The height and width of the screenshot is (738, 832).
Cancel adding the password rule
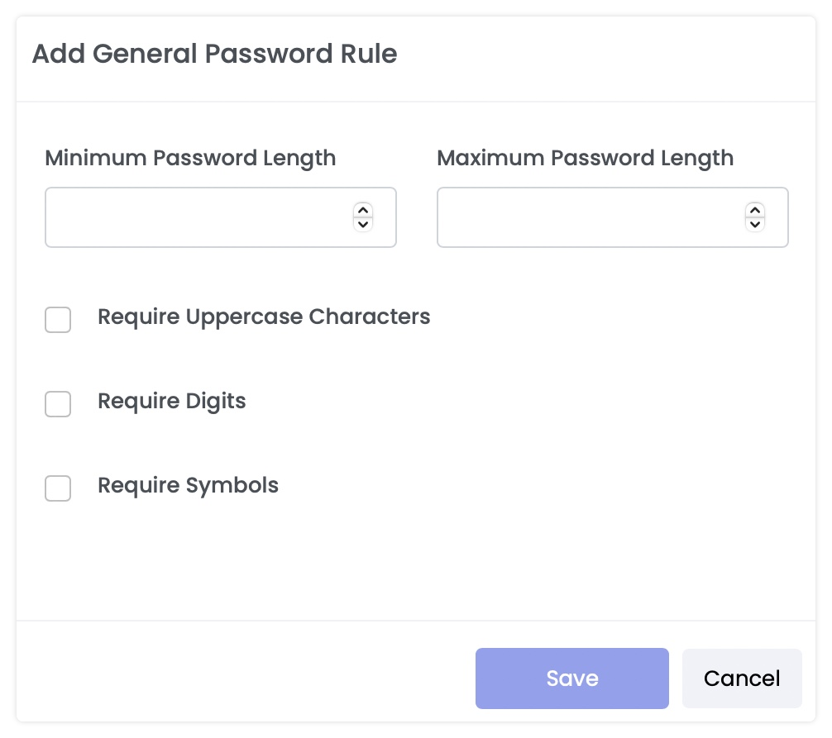741,678
